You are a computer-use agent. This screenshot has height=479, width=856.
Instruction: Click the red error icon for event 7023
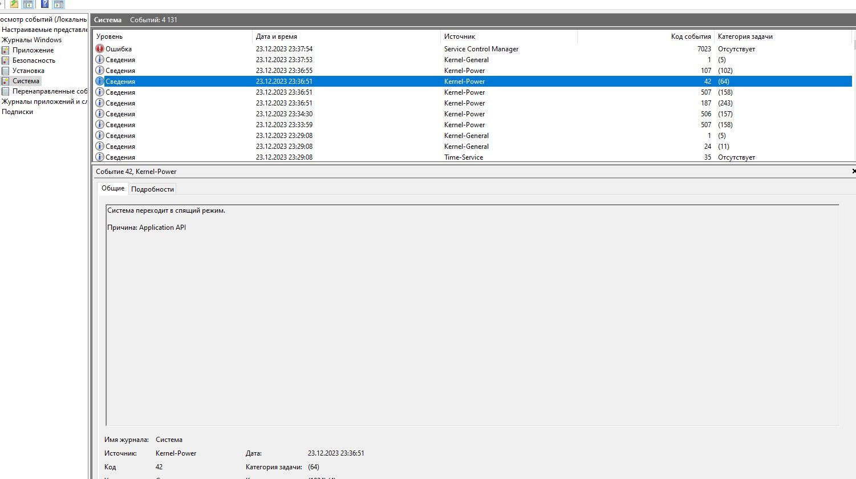coord(100,49)
